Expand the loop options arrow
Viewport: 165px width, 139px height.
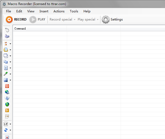[10, 130]
